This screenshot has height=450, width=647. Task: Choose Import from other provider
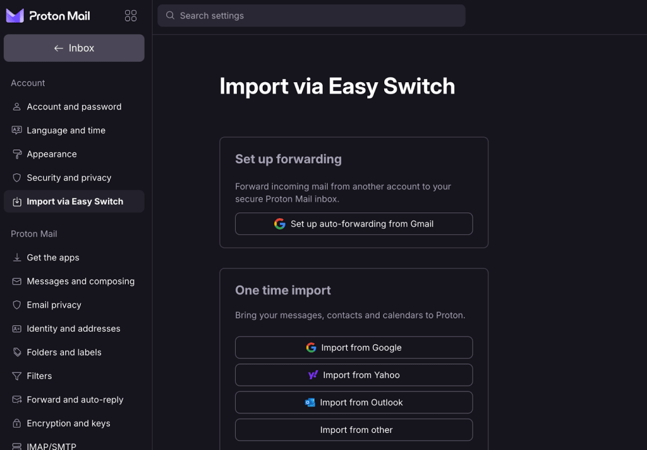point(354,430)
